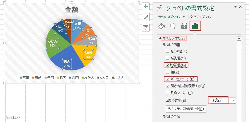Select the Effects pentagon icon
Viewport: 249px width, 122px height.
click(173, 26)
